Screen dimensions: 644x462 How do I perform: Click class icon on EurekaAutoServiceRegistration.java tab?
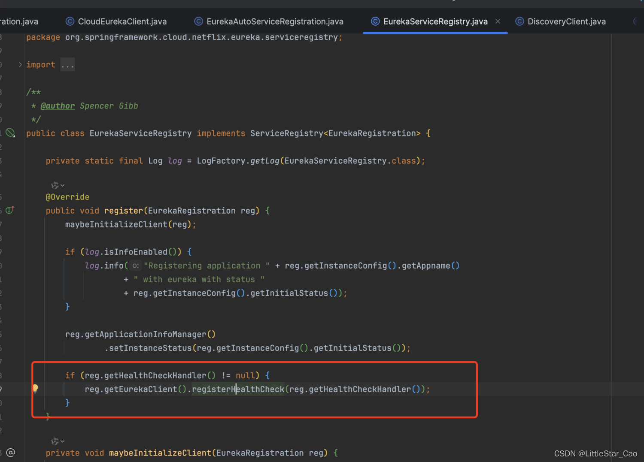(198, 21)
